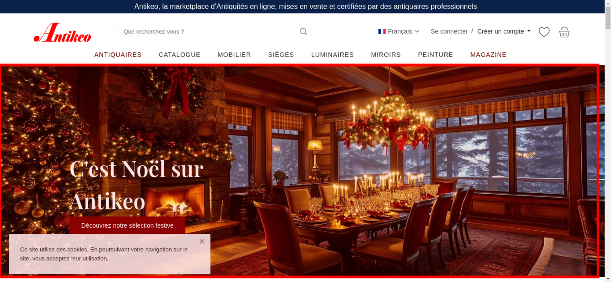Open the ANTIQUAIRES menu
The image size is (611, 282).
click(118, 55)
